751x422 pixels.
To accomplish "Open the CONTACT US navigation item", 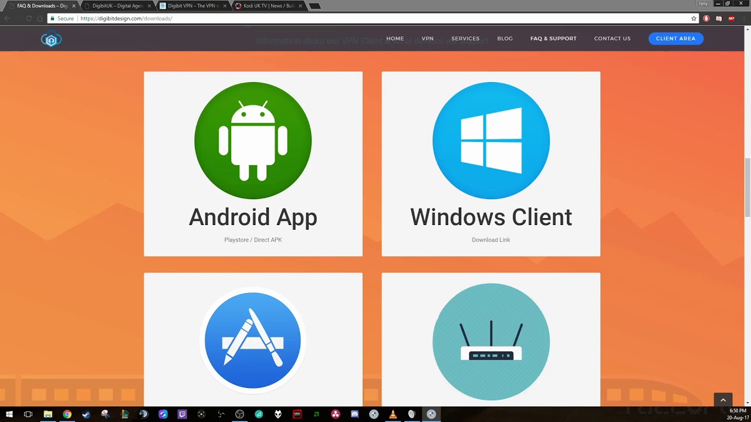I will pyautogui.click(x=612, y=39).
